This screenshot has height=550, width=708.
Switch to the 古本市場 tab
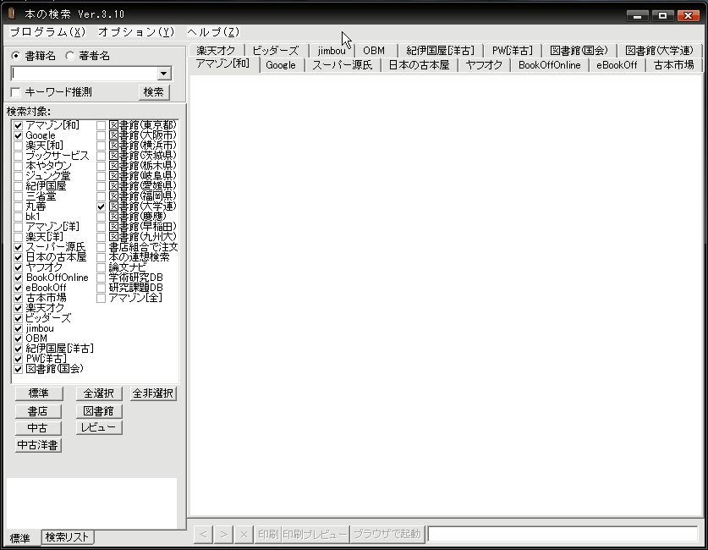(673, 65)
